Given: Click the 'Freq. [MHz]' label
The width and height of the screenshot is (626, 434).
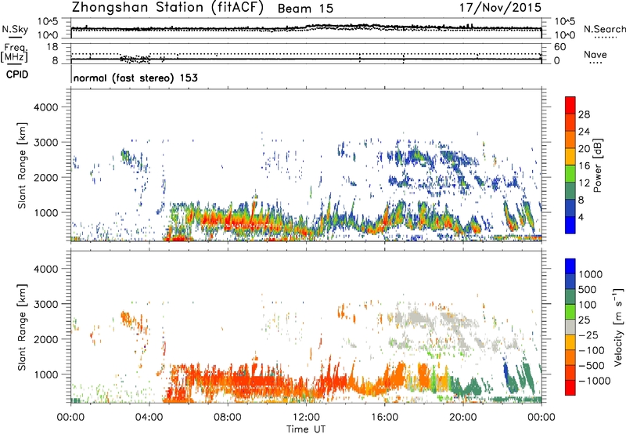Looking at the screenshot, I should [x=15, y=52].
